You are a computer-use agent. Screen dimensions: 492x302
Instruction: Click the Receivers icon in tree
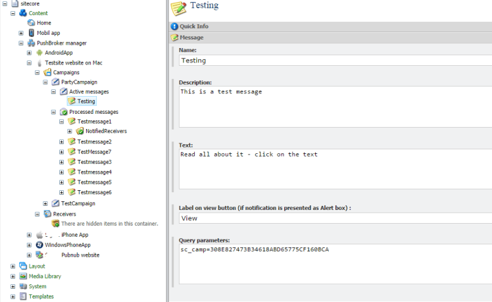click(47, 214)
